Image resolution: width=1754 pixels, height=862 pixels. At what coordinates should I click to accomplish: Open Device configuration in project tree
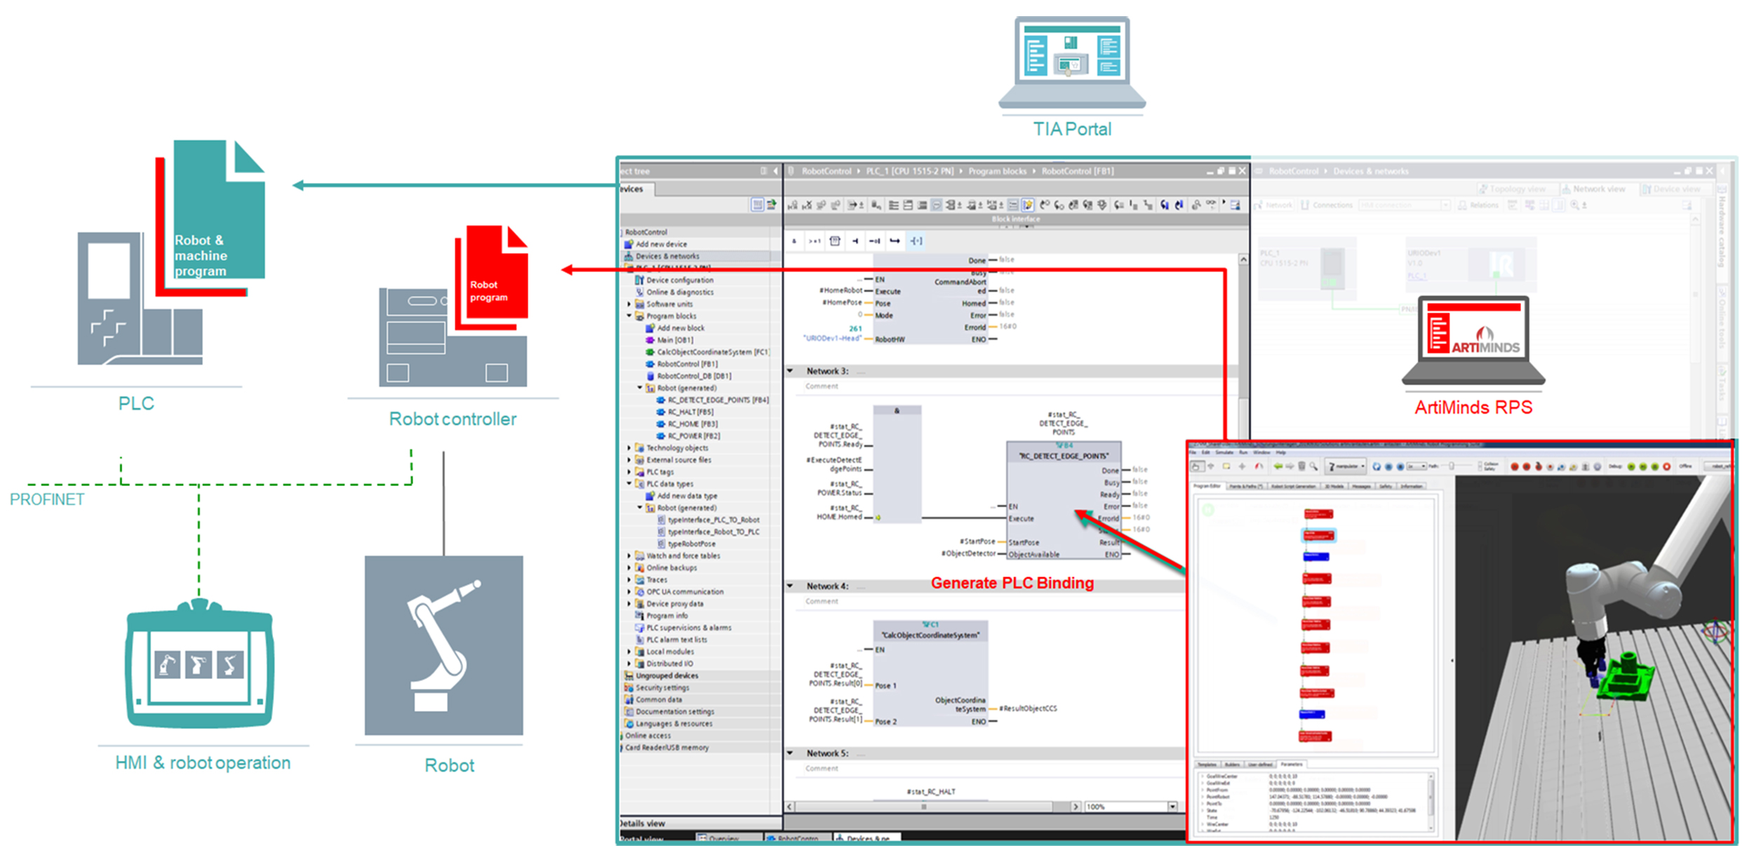pos(679,280)
